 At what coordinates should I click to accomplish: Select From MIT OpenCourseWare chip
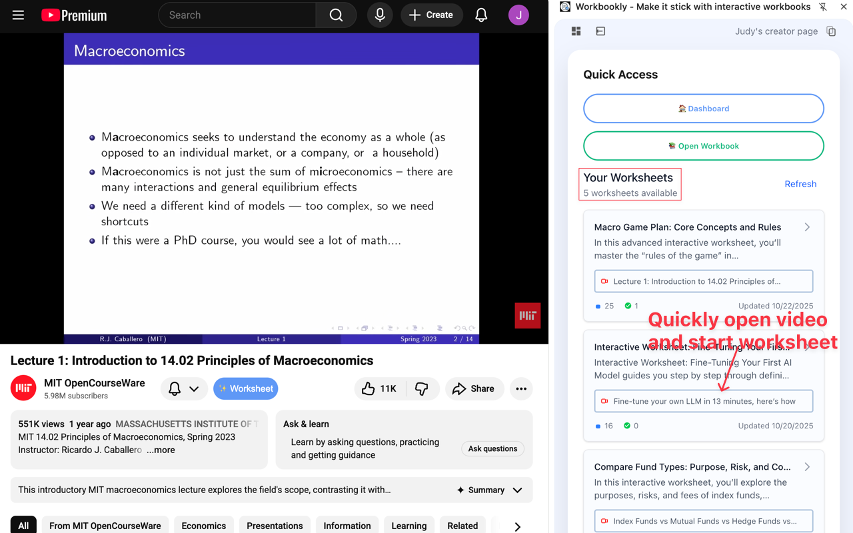click(x=105, y=526)
